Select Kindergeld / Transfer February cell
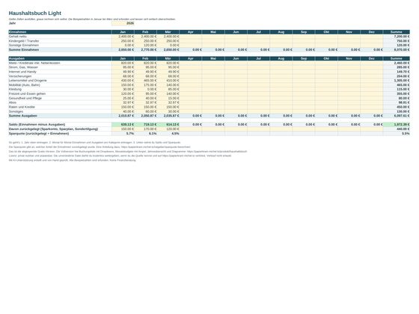The height and width of the screenshot is (314, 419). (x=145, y=41)
